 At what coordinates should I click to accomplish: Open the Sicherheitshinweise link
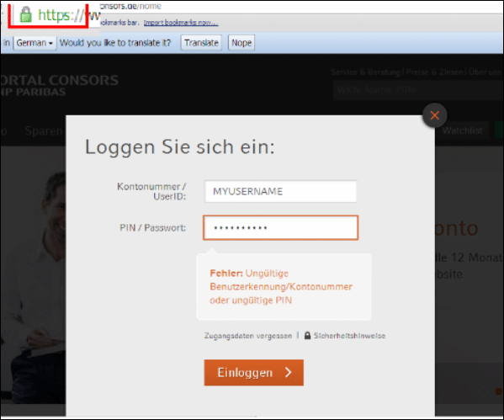pos(349,336)
